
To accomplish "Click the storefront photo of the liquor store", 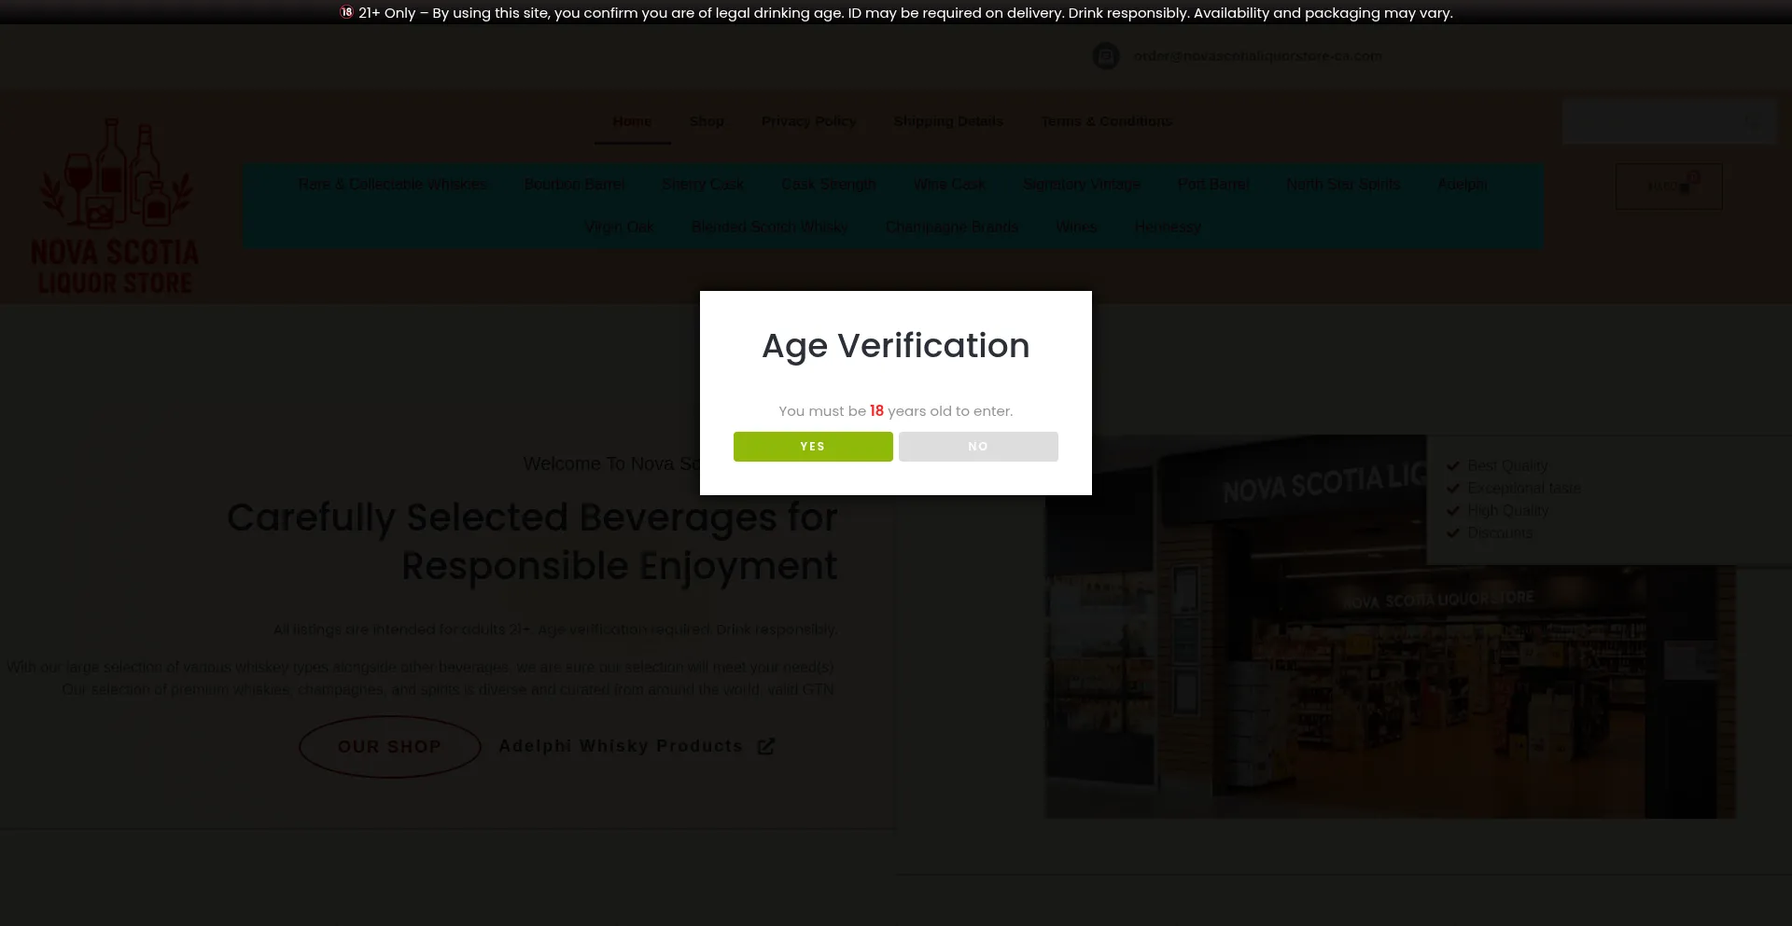I will (x=1390, y=627).
